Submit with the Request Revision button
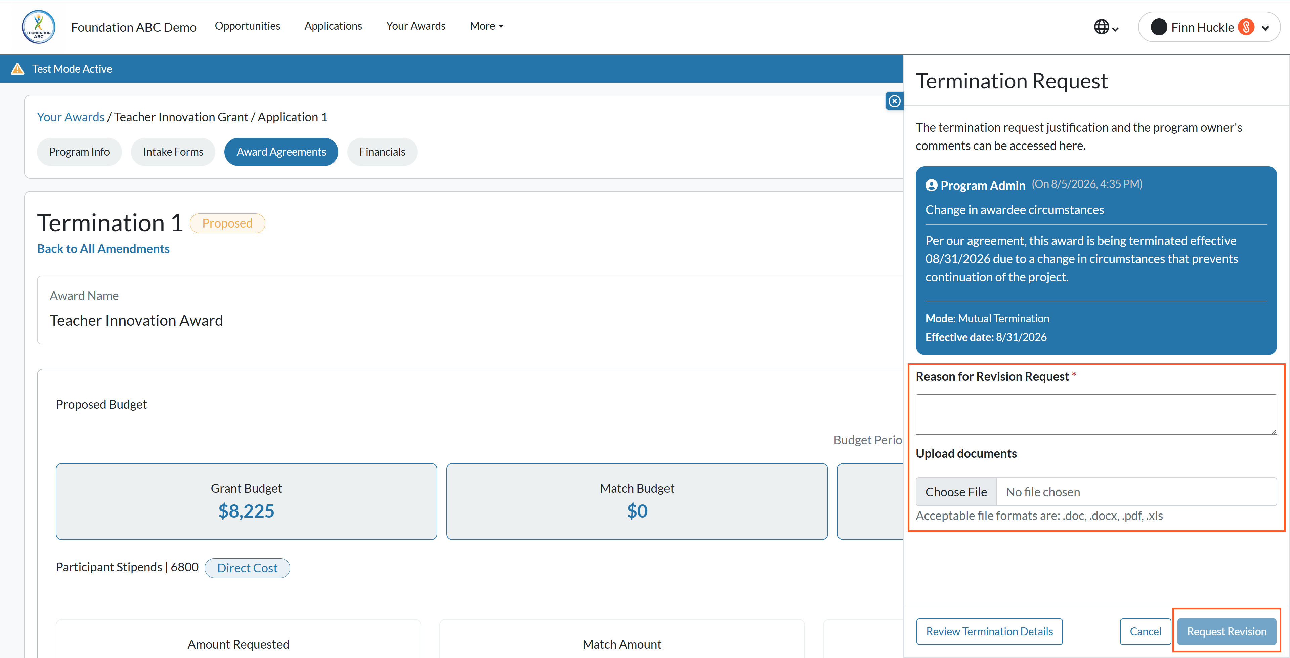This screenshot has height=658, width=1290. pos(1227,631)
